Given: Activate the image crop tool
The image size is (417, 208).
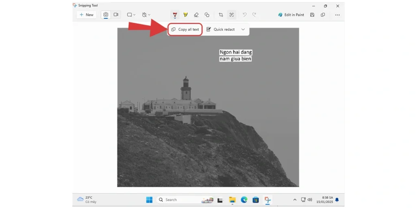Looking at the screenshot, I should tap(221, 15).
